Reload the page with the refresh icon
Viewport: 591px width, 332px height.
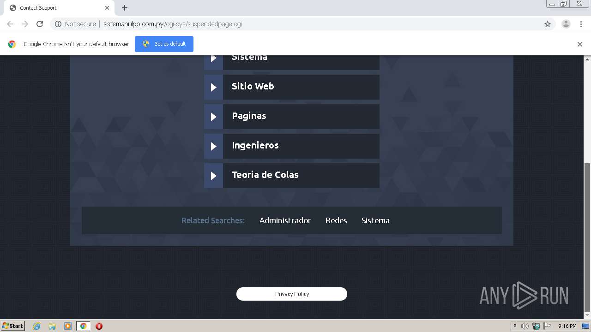pos(40,24)
